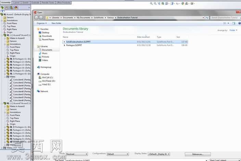Click the refresh icon beside address bar

[x=207, y=18]
